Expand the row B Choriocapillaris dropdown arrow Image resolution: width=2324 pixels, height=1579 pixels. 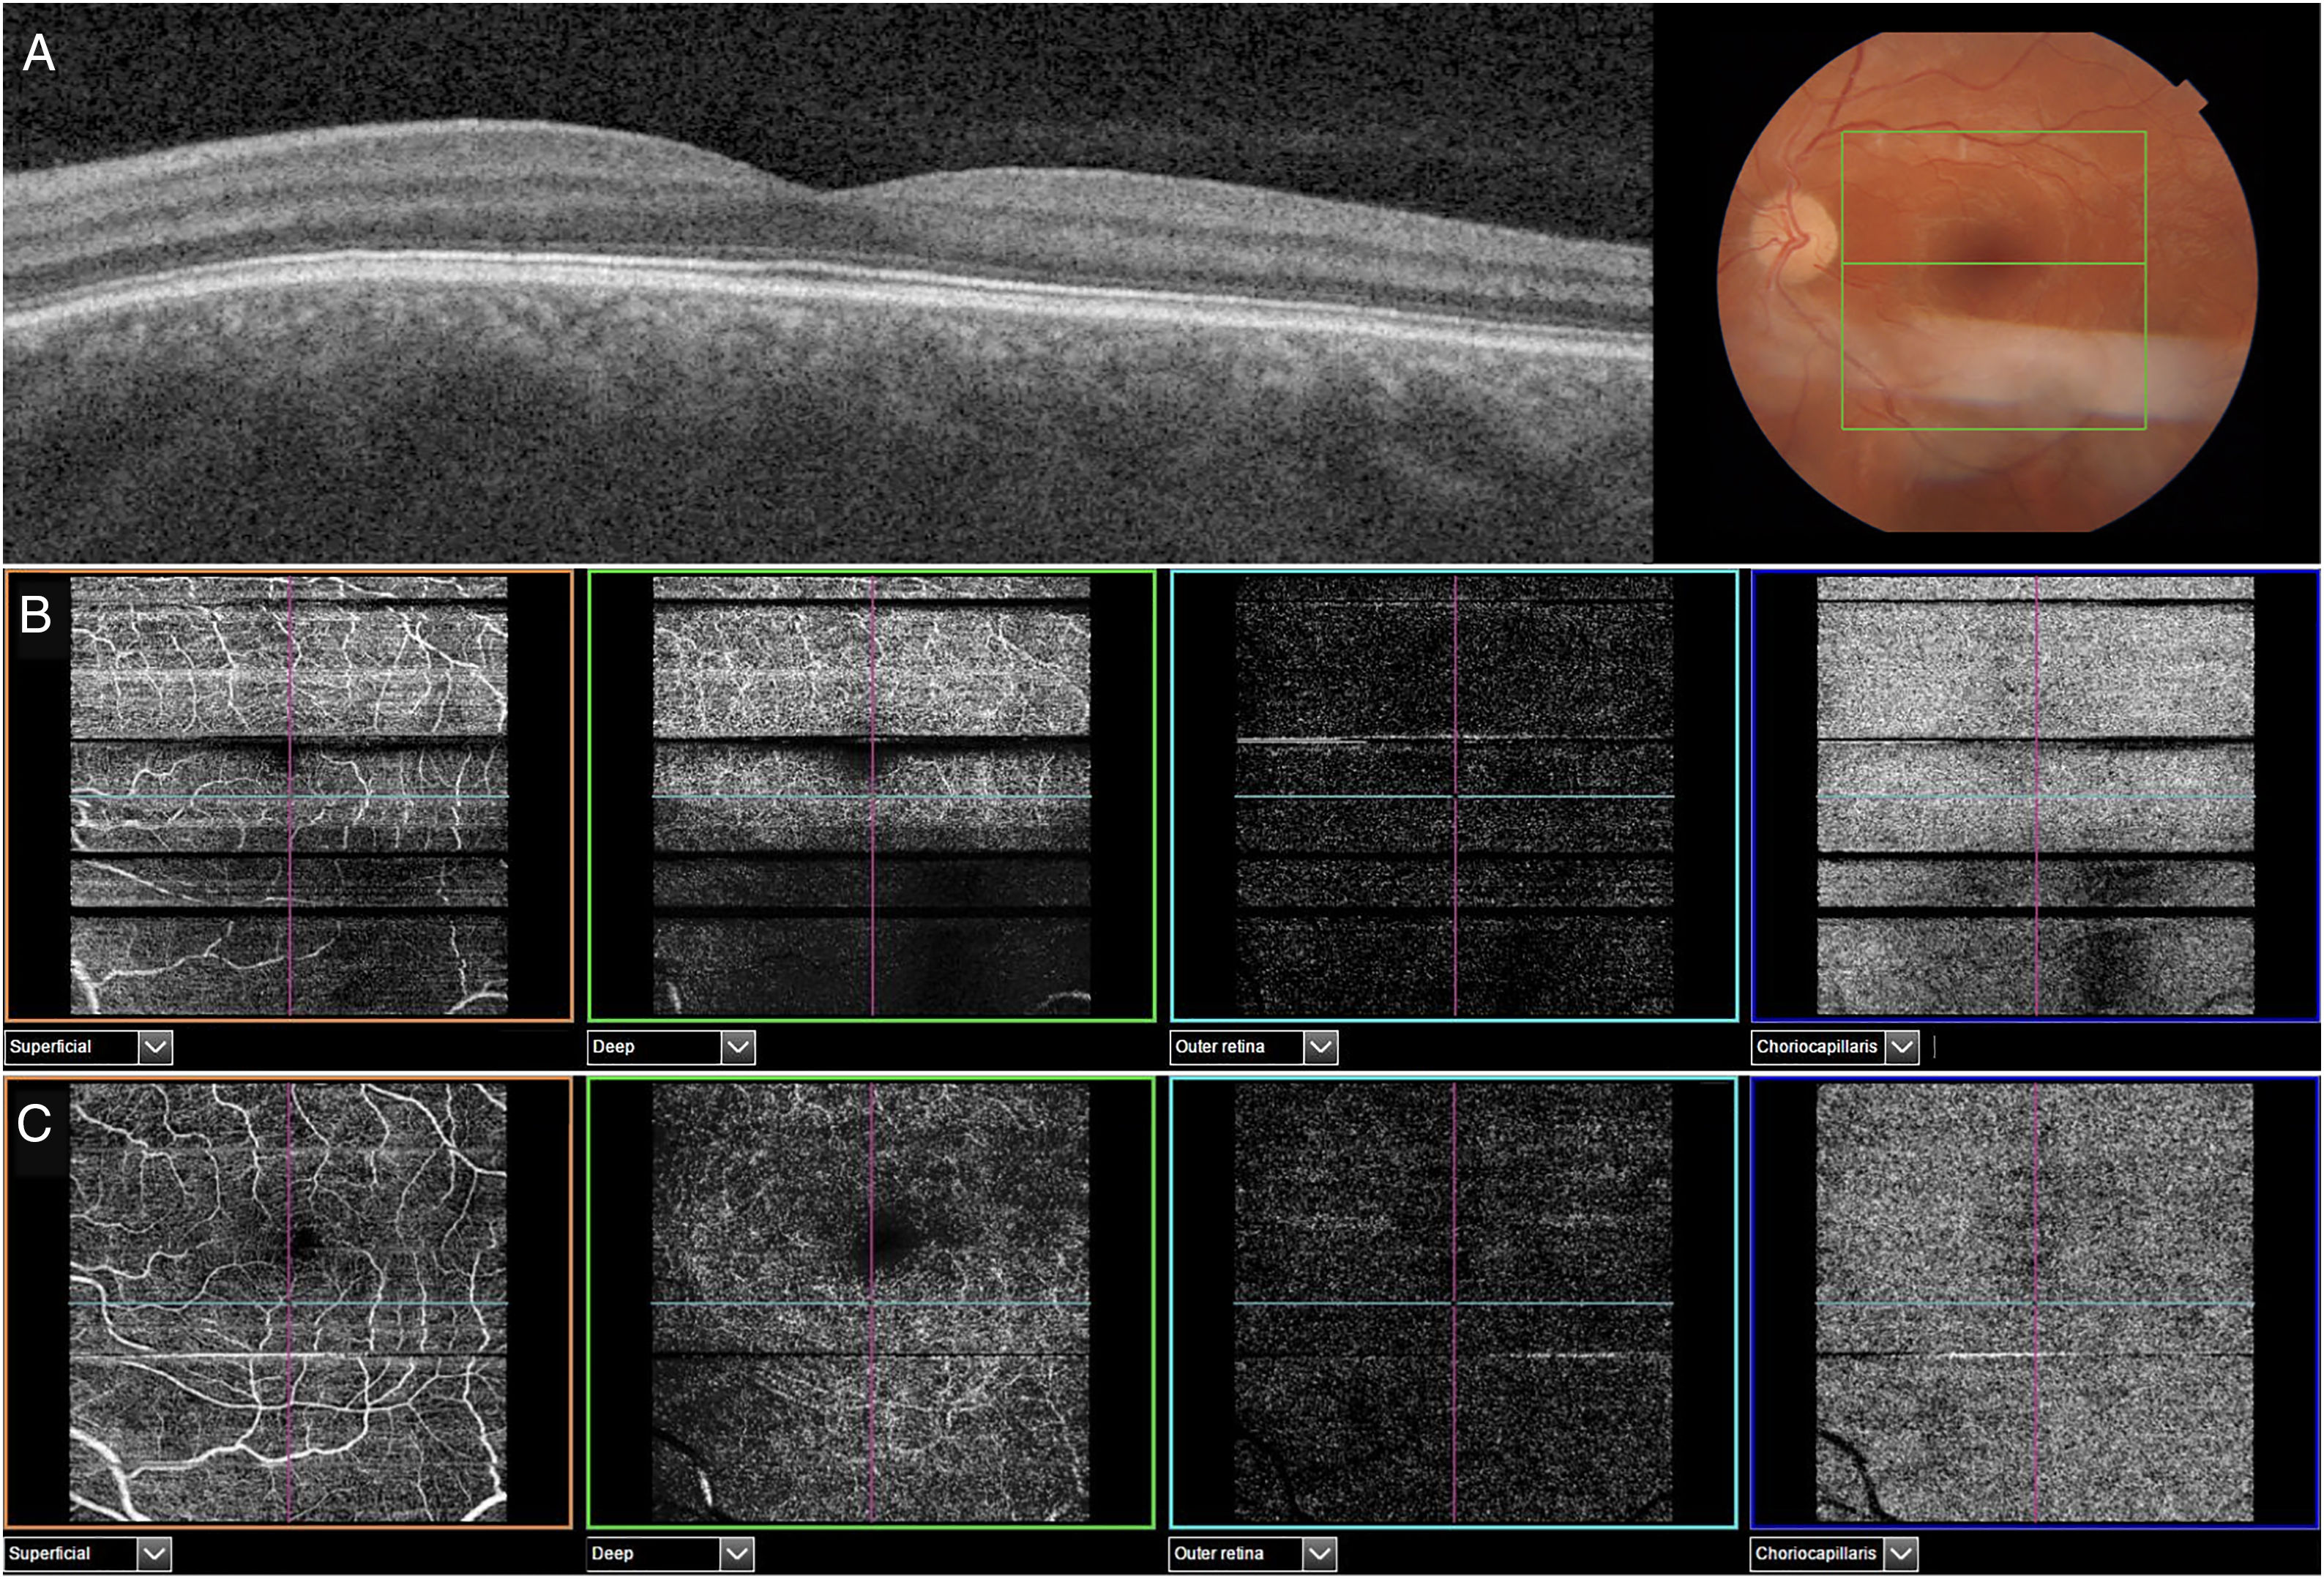1902,1047
